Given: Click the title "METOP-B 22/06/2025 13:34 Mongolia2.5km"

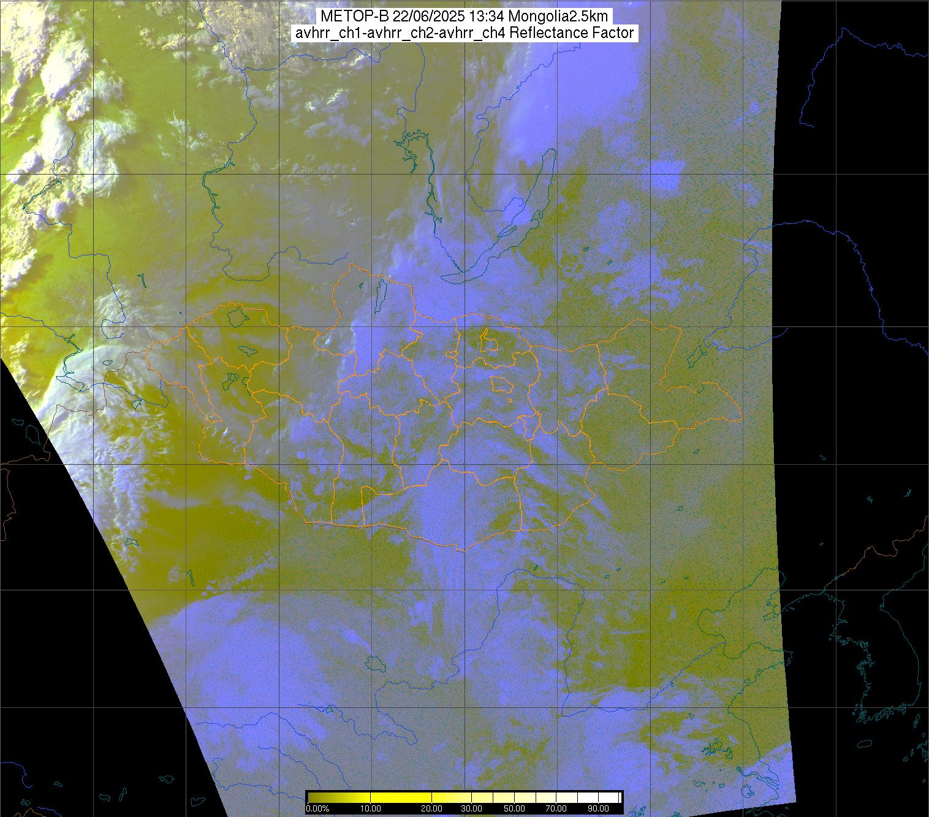Looking at the screenshot, I should [x=464, y=17].
